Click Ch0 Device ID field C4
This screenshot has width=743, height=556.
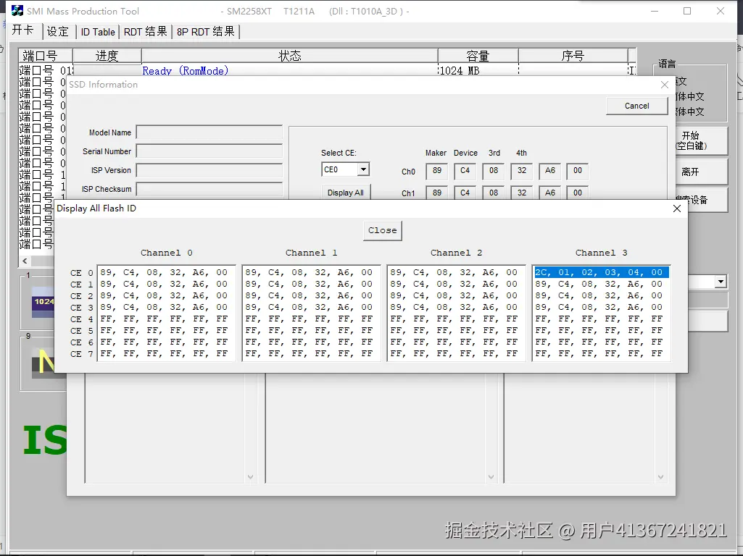tap(465, 171)
